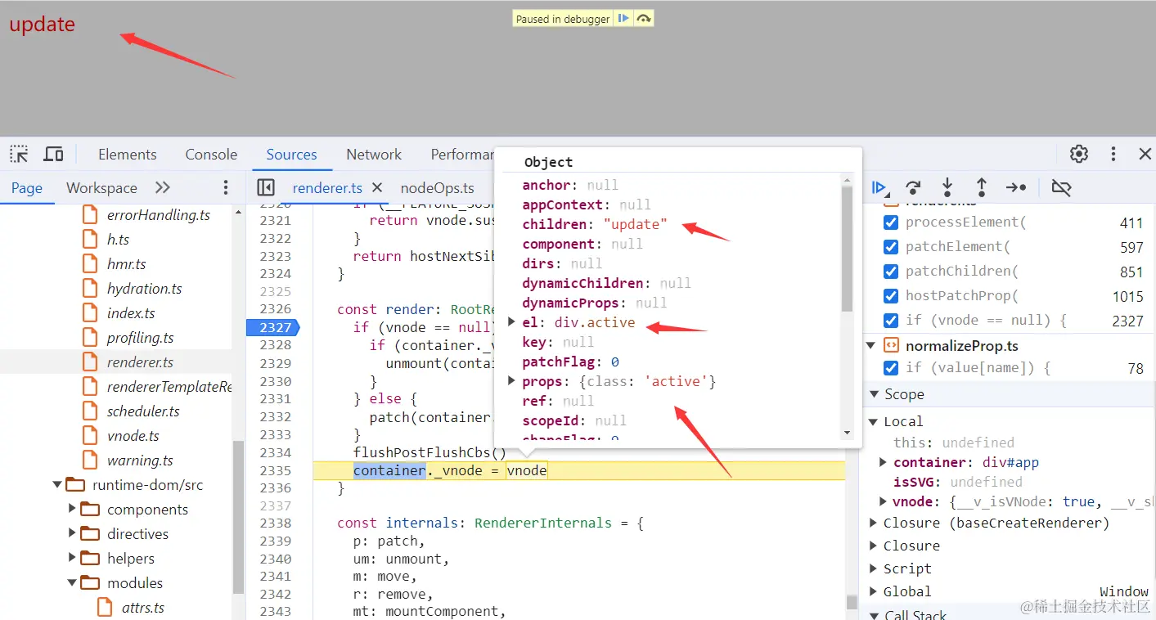
Task: Disable the patchChildren( breakpoint checkbox
Action: pyautogui.click(x=891, y=272)
